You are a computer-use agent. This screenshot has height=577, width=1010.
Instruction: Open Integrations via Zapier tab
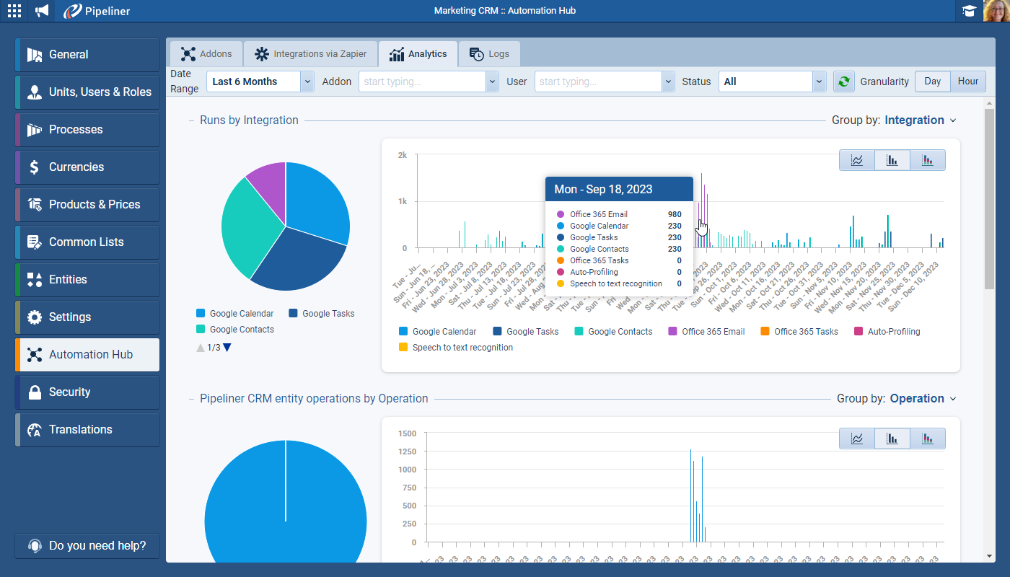(x=310, y=54)
